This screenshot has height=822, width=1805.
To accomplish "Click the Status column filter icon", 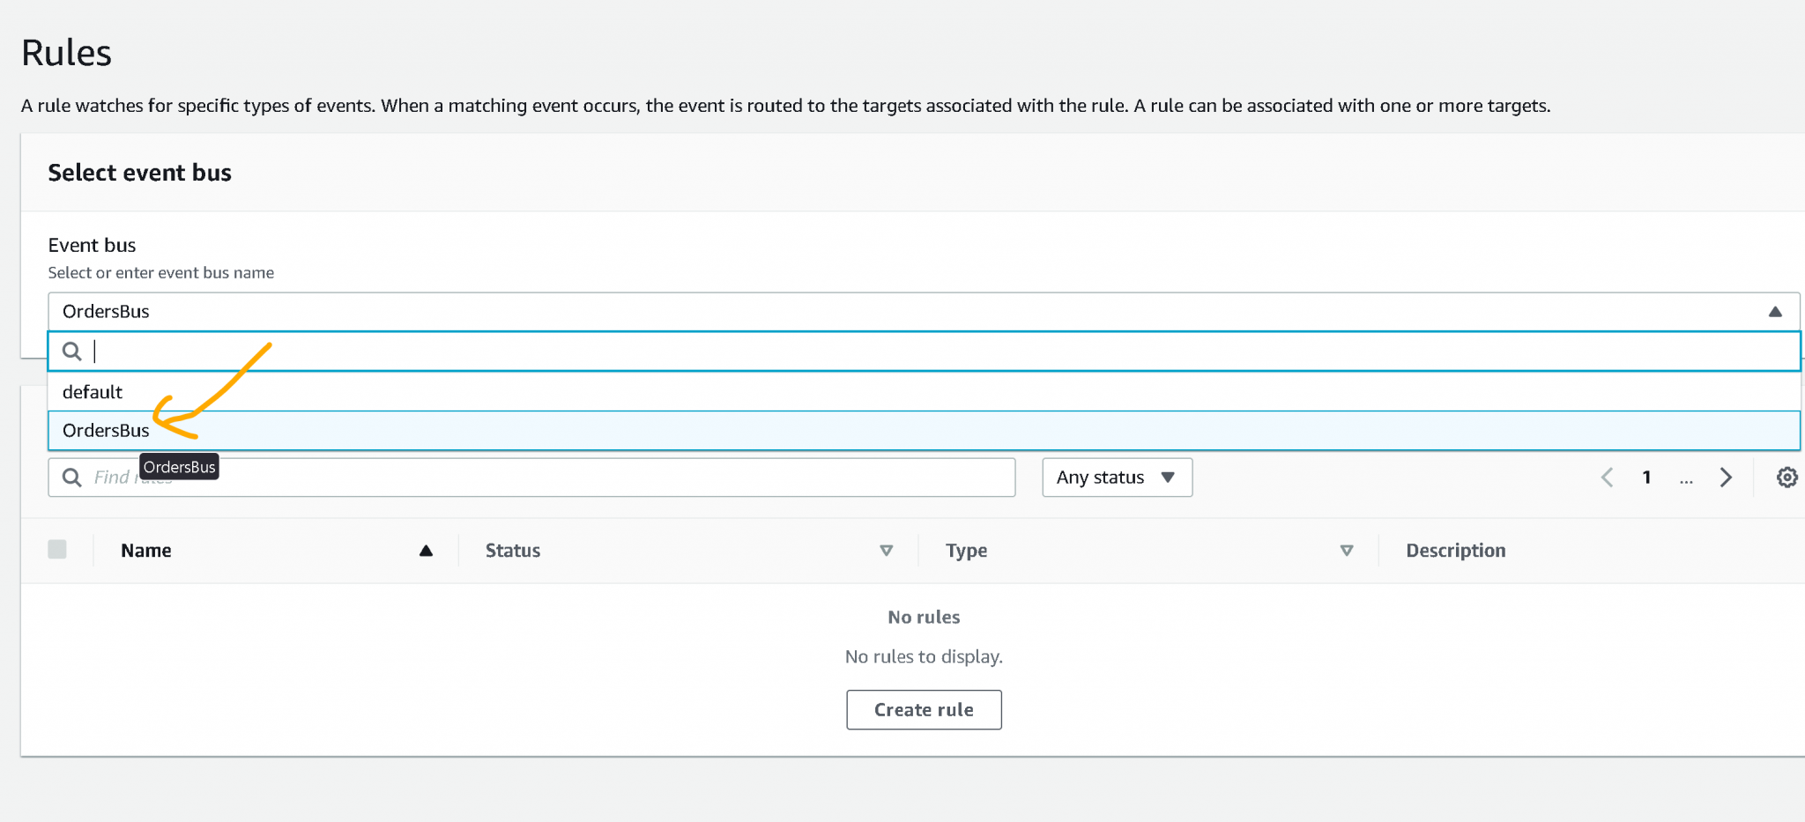I will [887, 550].
